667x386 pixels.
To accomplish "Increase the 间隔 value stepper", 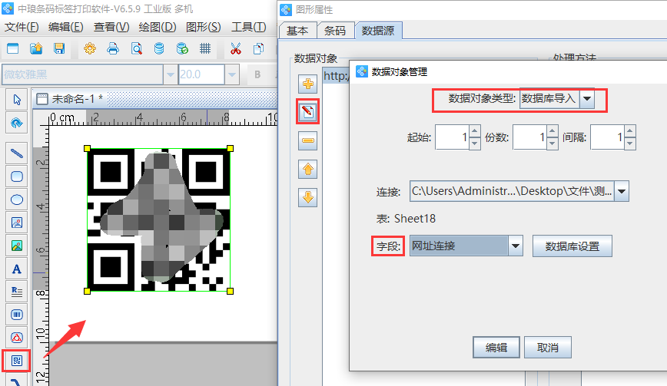I will [x=630, y=131].
